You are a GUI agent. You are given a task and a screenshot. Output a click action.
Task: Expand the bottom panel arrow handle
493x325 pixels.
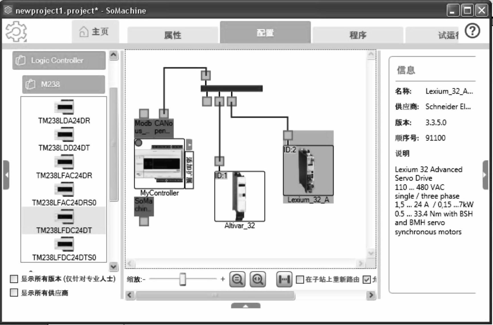point(246,306)
